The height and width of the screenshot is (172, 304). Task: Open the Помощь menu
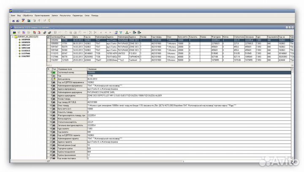tap(95, 16)
